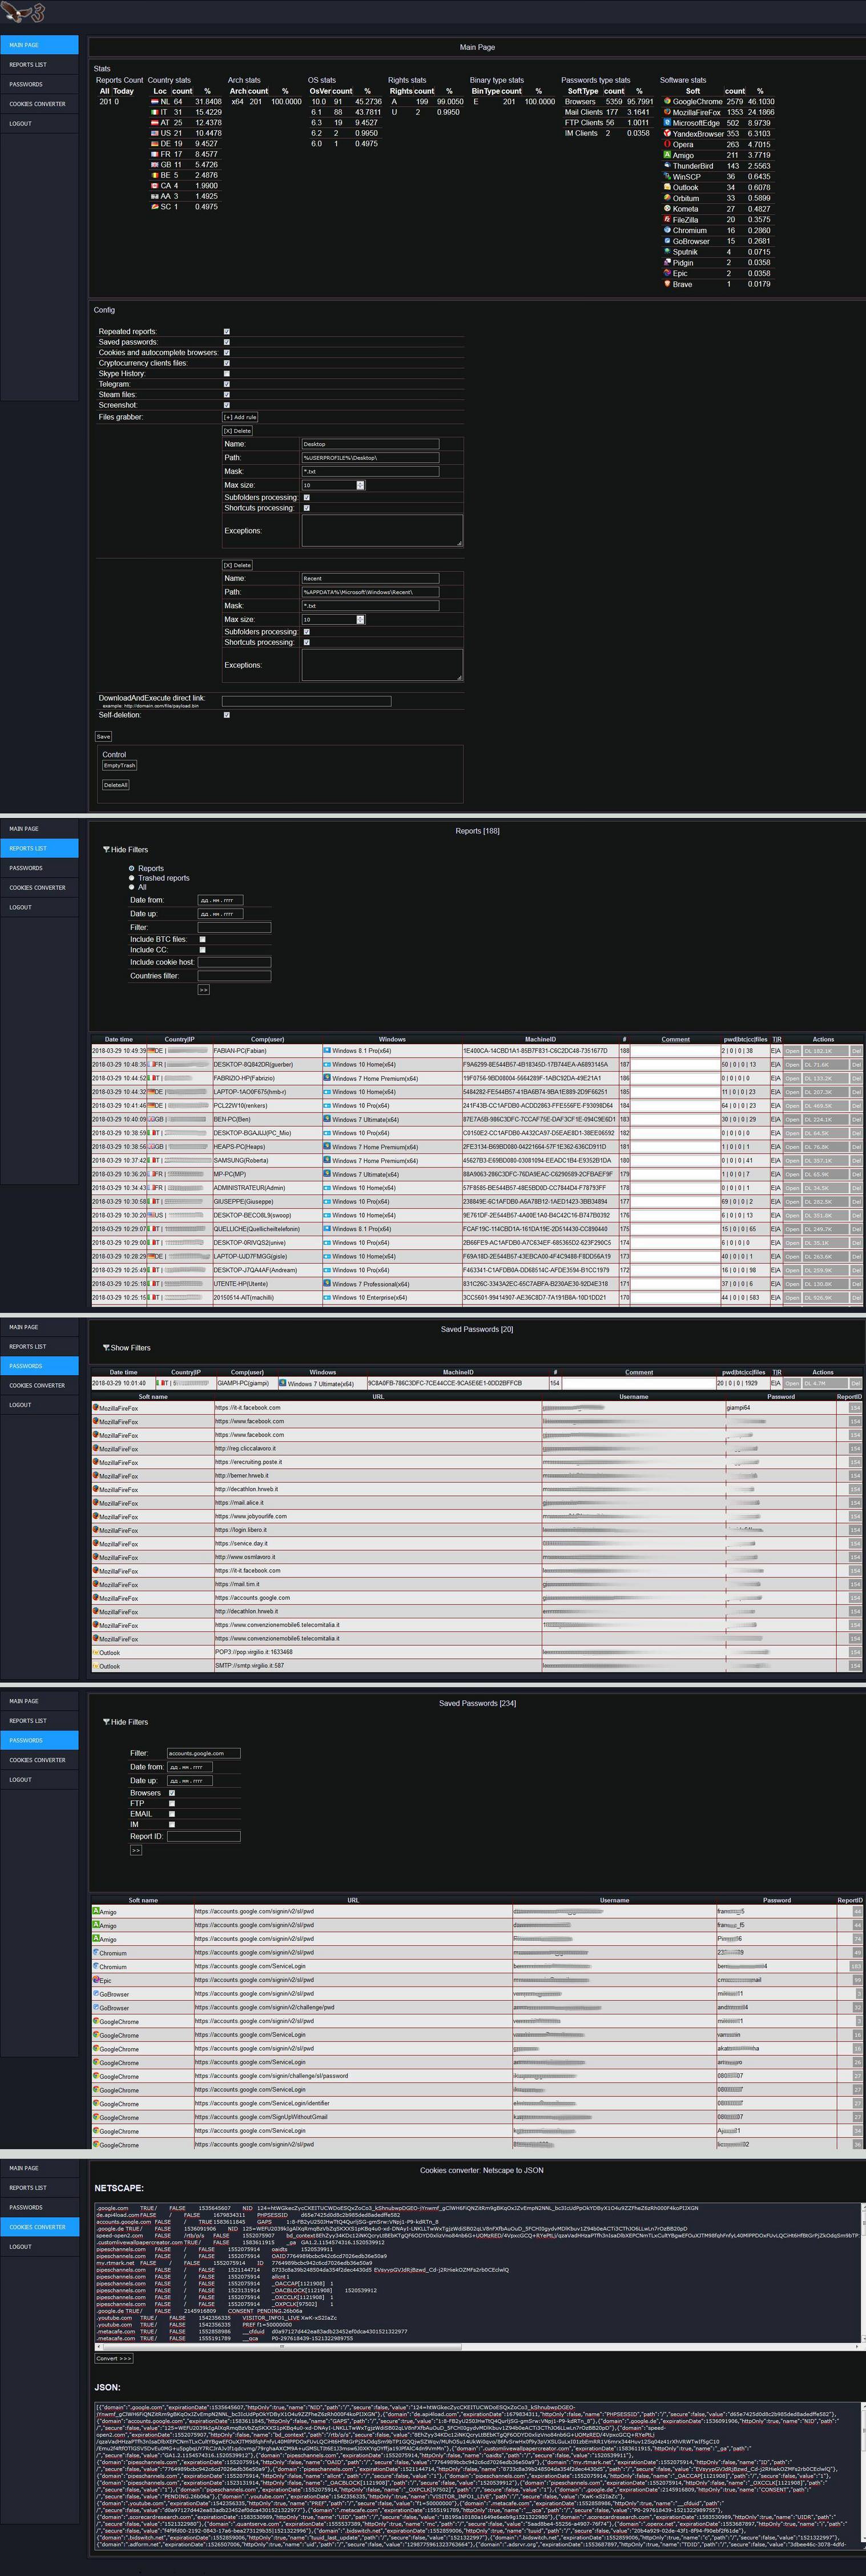The image size is (866, 2576).
Task: Click the Convert >>> button
Action: [x=114, y=2358]
